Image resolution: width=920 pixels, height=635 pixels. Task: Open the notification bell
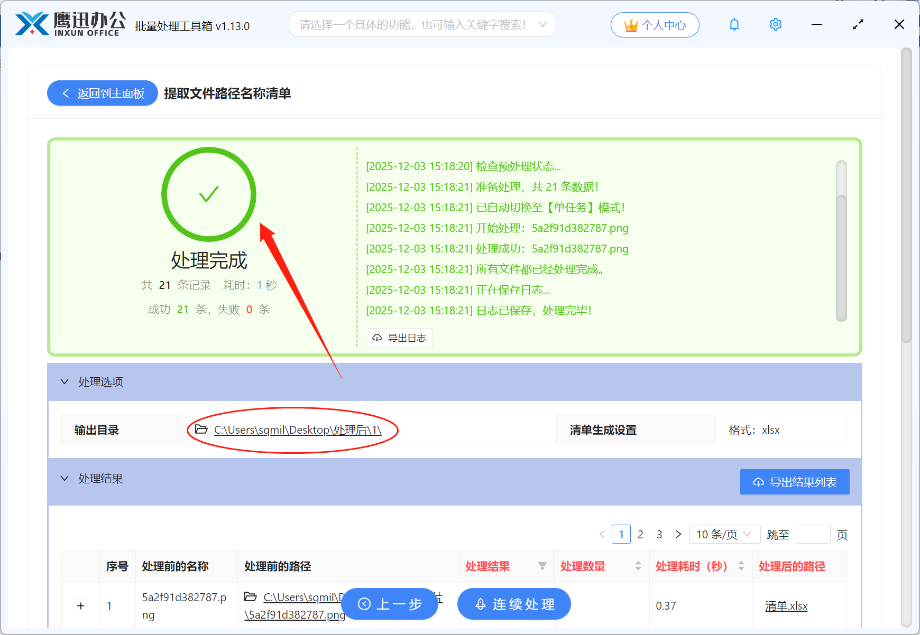(x=734, y=24)
